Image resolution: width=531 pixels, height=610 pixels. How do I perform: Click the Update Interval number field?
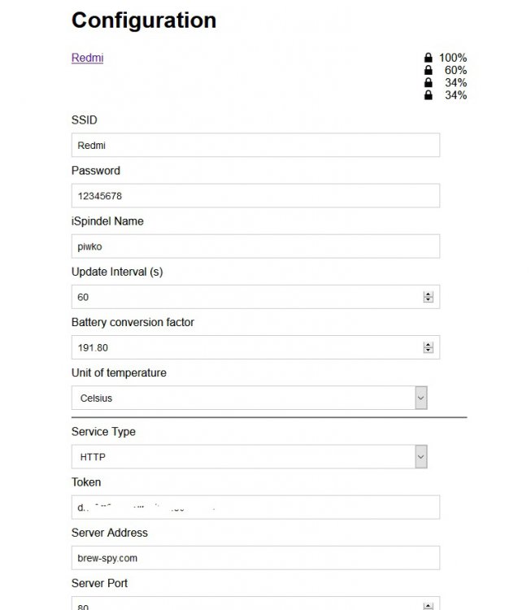244,297
